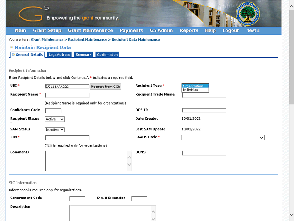Switch to the LegalAddress tab
The width and height of the screenshot is (294, 221).
[59, 54]
